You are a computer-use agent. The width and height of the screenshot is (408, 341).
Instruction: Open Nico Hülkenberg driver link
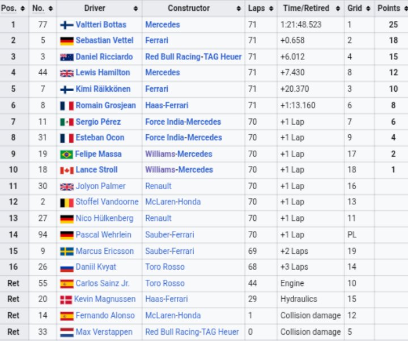click(104, 218)
